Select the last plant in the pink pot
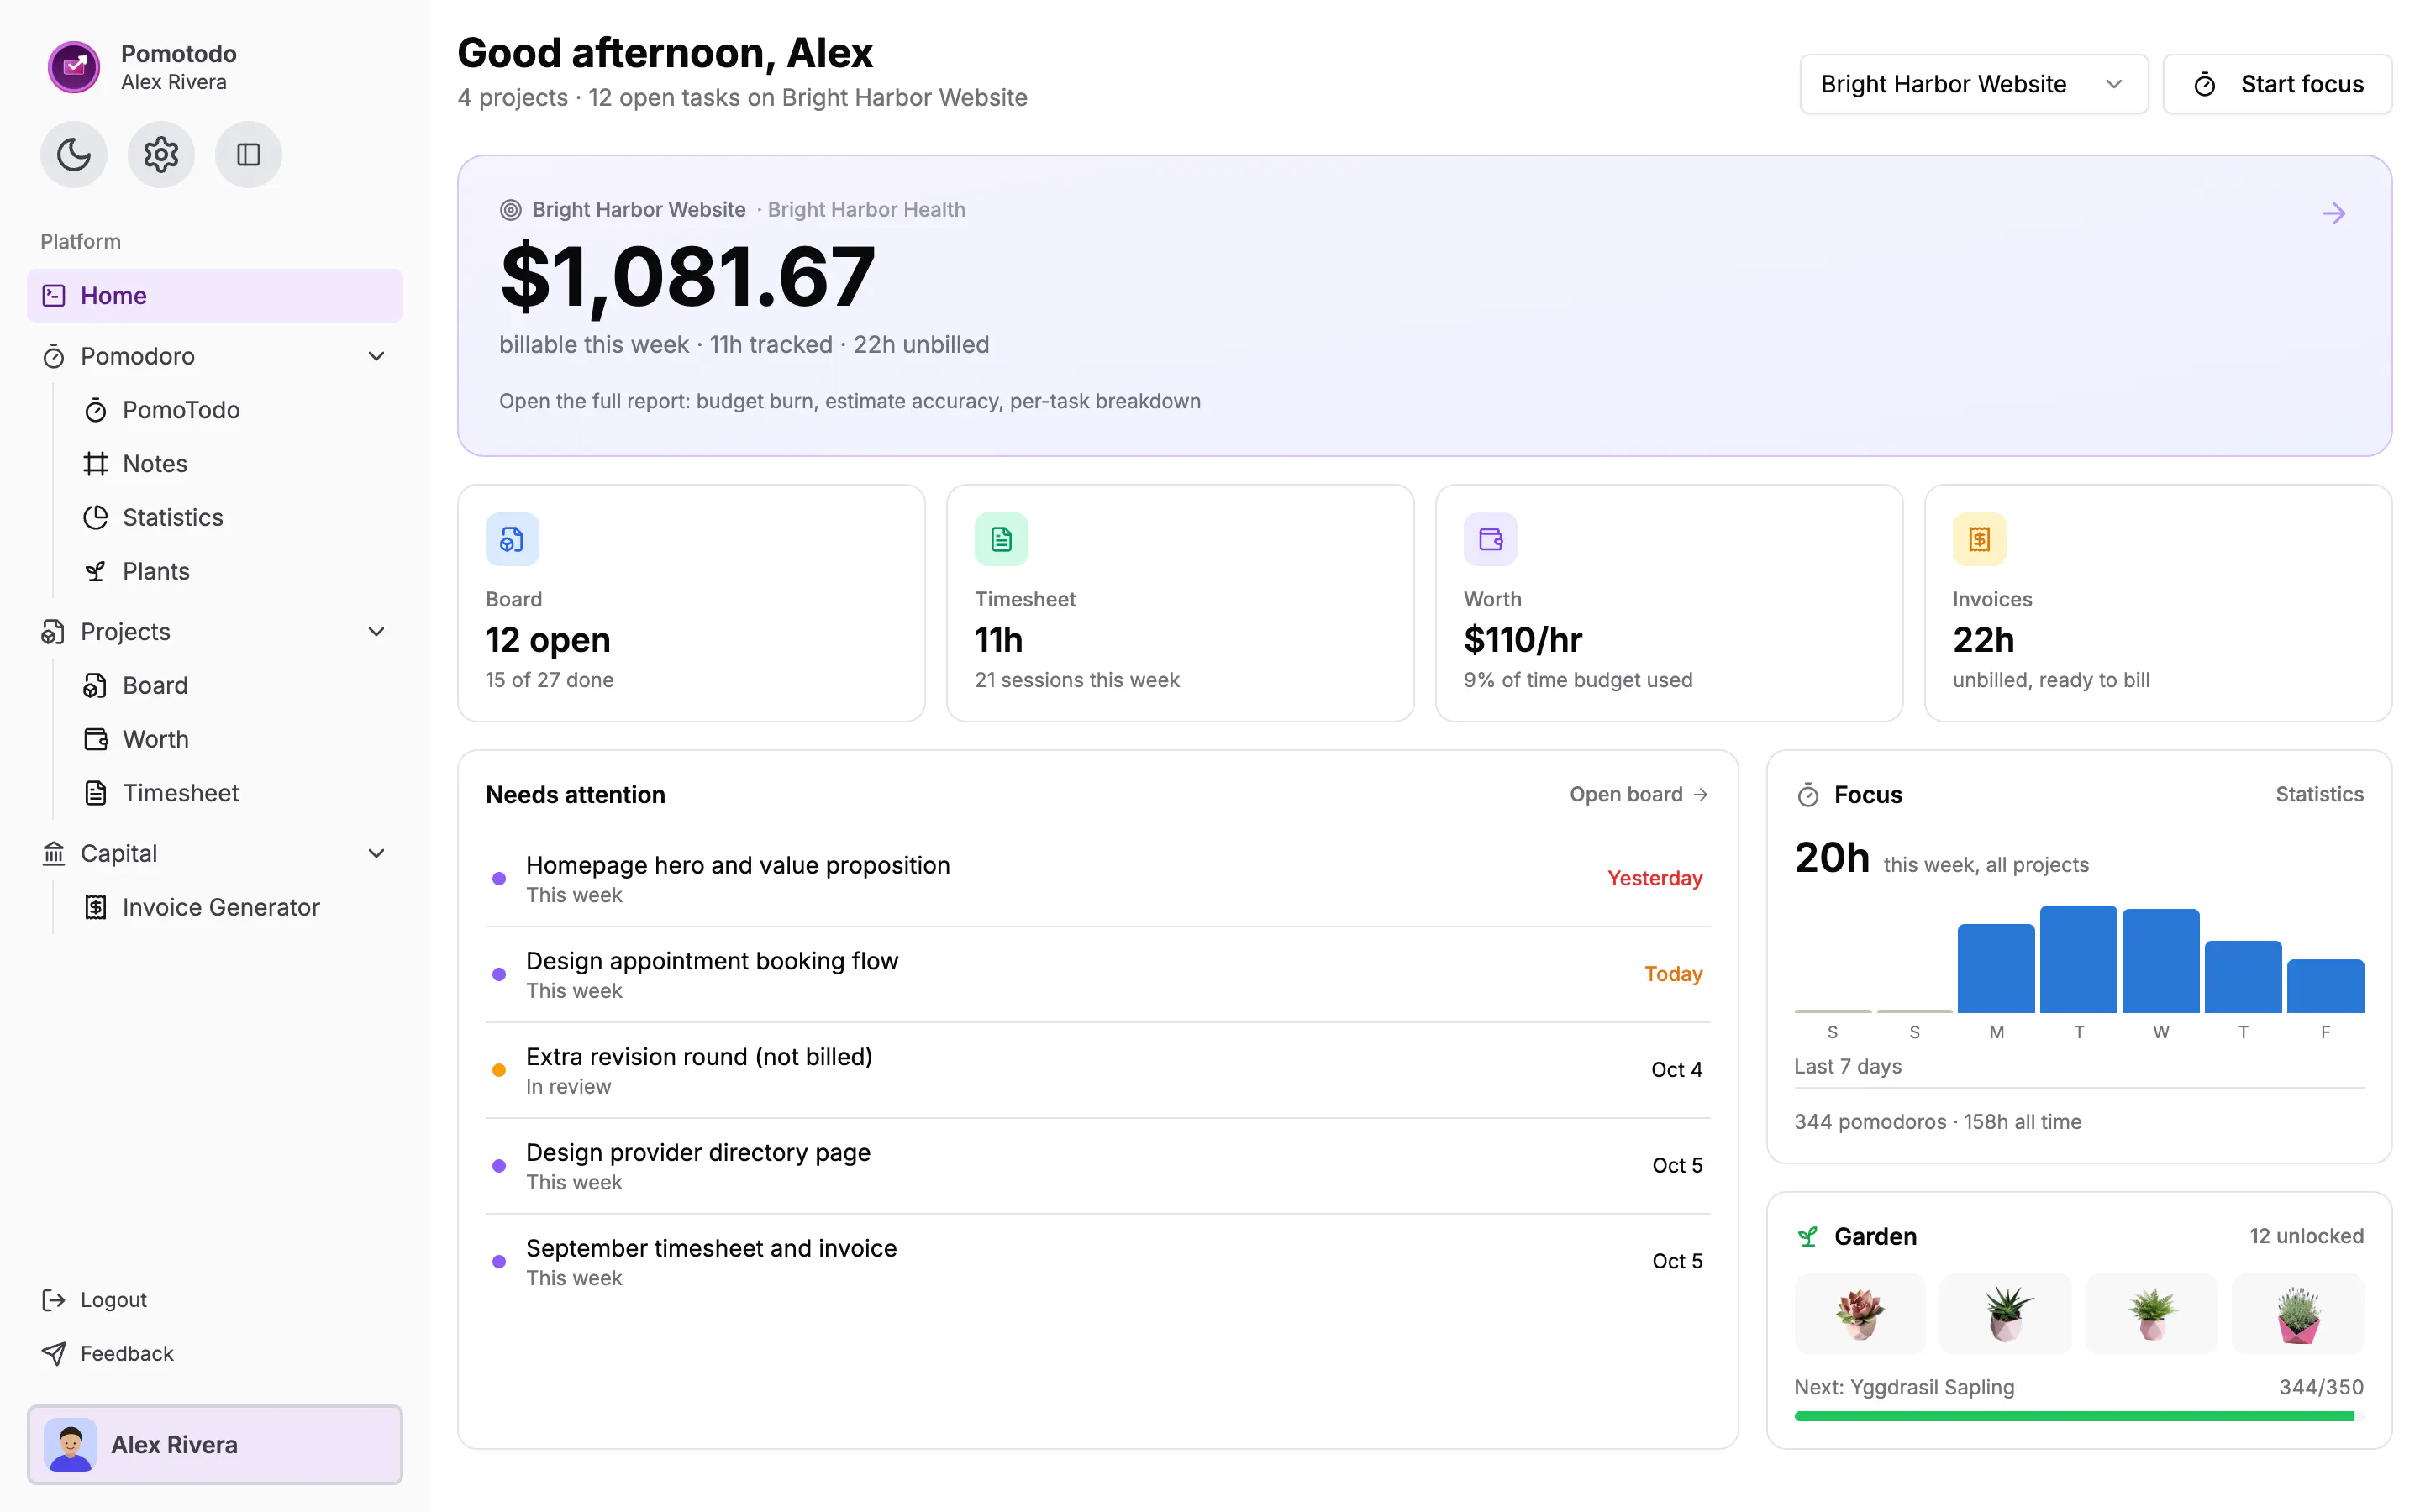The image size is (2420, 1512). tap(2298, 1313)
